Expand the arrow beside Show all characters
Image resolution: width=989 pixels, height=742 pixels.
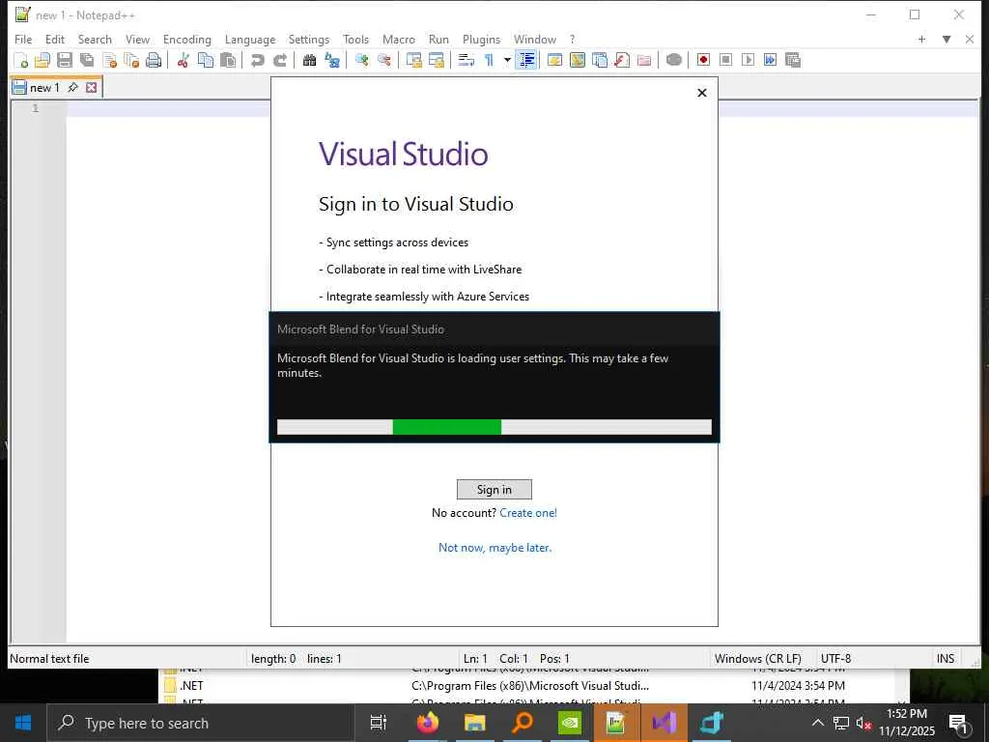(507, 60)
